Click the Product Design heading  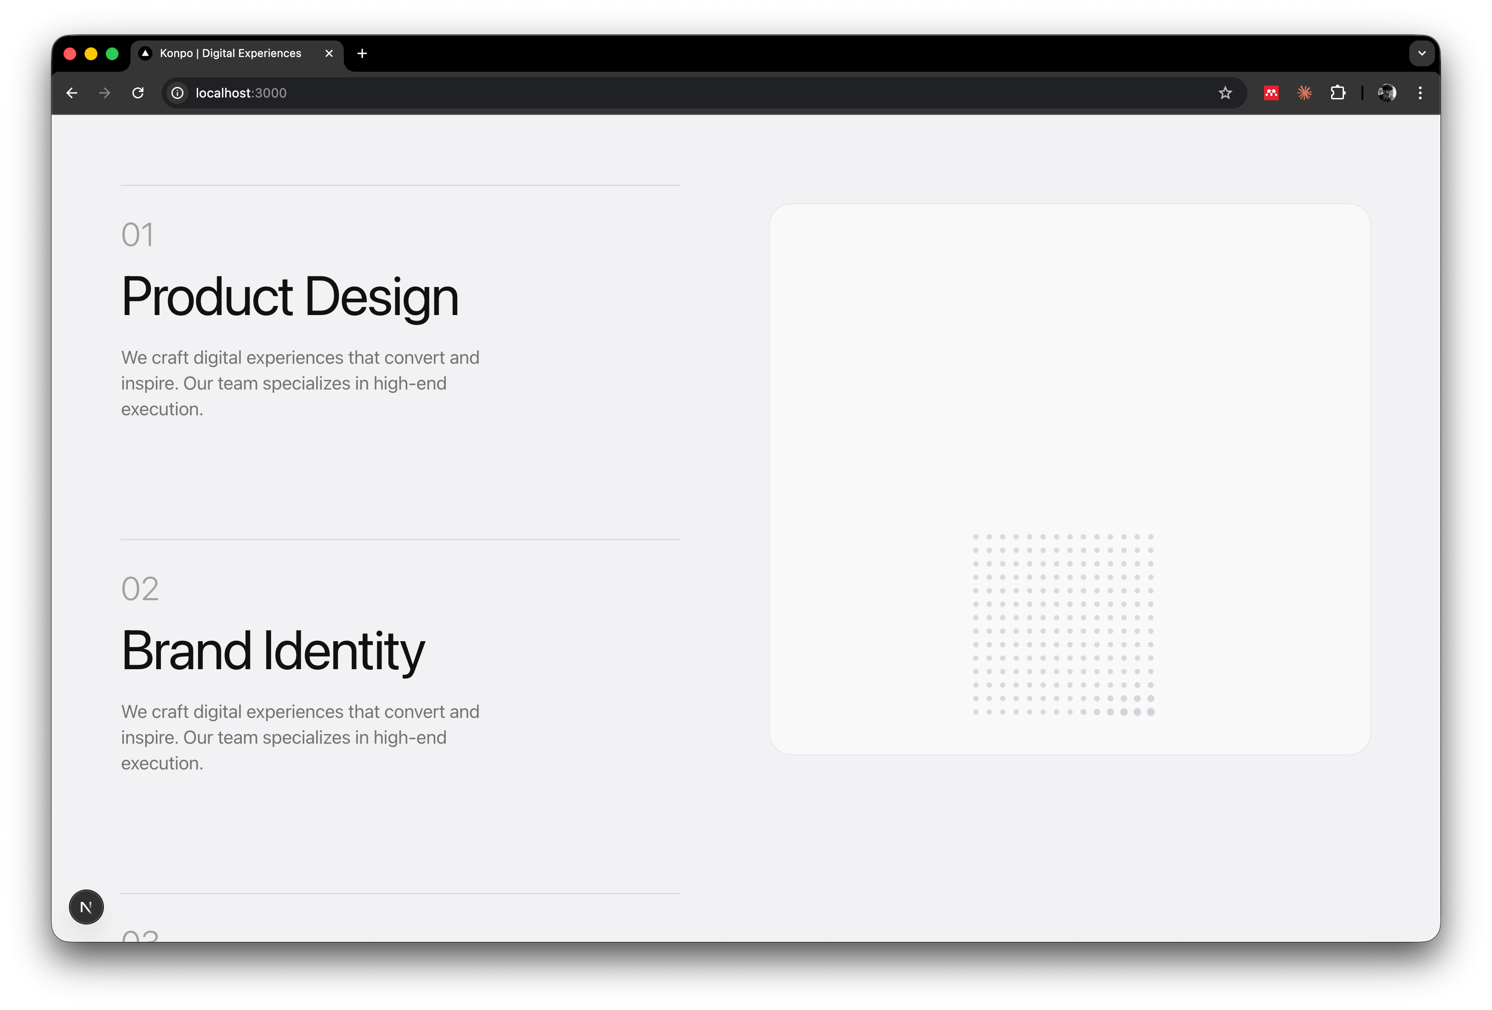pos(290,297)
